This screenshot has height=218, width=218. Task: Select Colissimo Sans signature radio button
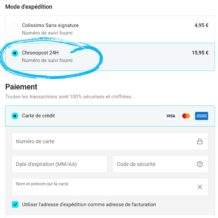coord(15,26)
